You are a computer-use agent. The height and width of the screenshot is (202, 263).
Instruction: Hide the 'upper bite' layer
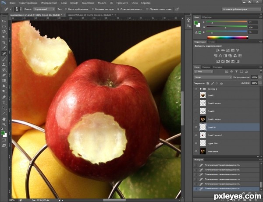pos(196,143)
